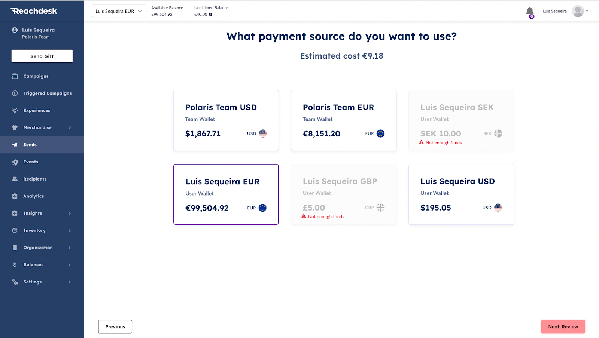
Task: Expand the Insights submenu chevron
Action: [x=70, y=213]
